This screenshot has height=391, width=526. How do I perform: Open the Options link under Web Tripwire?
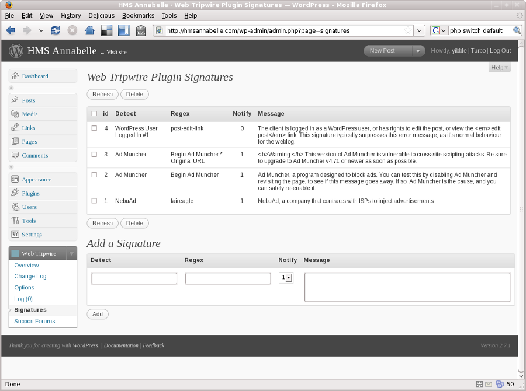click(24, 288)
